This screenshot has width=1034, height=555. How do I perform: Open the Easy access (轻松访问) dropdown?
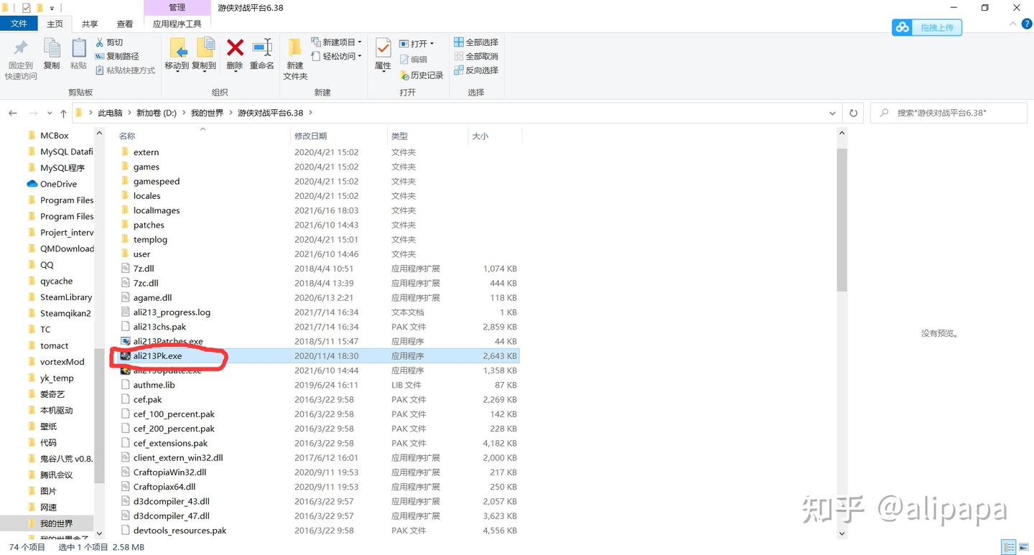[336, 56]
